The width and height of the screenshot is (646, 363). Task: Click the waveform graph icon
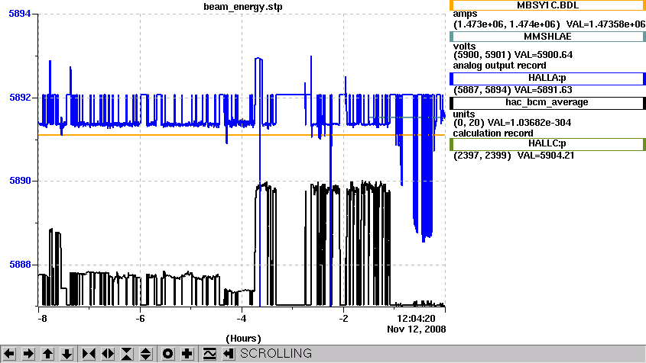coord(209,354)
